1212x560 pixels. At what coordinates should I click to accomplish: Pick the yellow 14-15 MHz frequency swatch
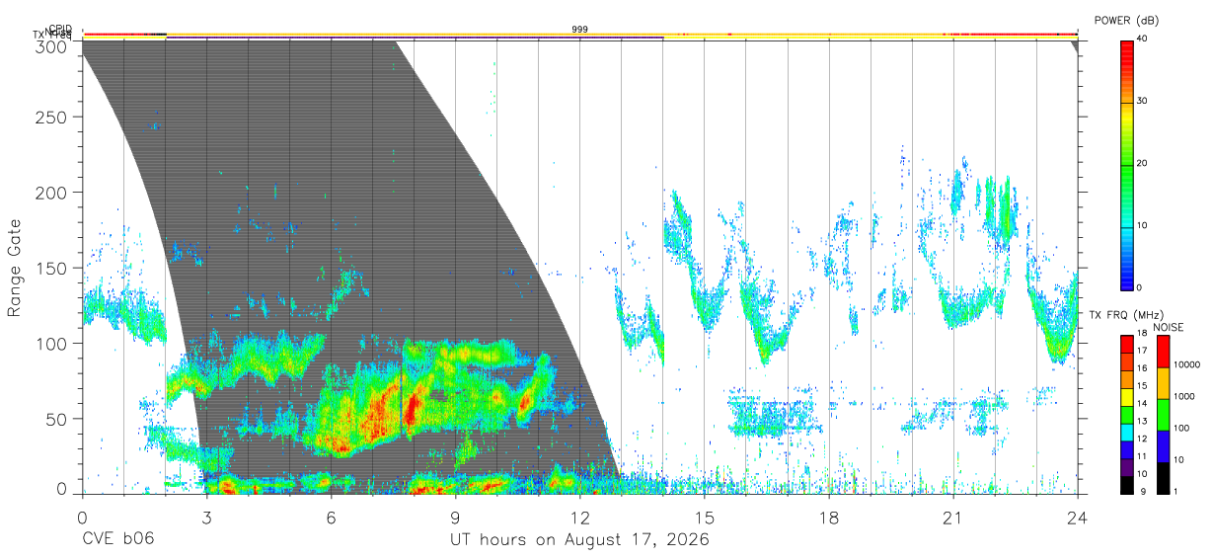click(1128, 396)
